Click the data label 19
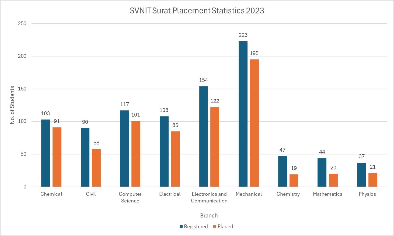This screenshot has height=236, width=394. (x=294, y=168)
